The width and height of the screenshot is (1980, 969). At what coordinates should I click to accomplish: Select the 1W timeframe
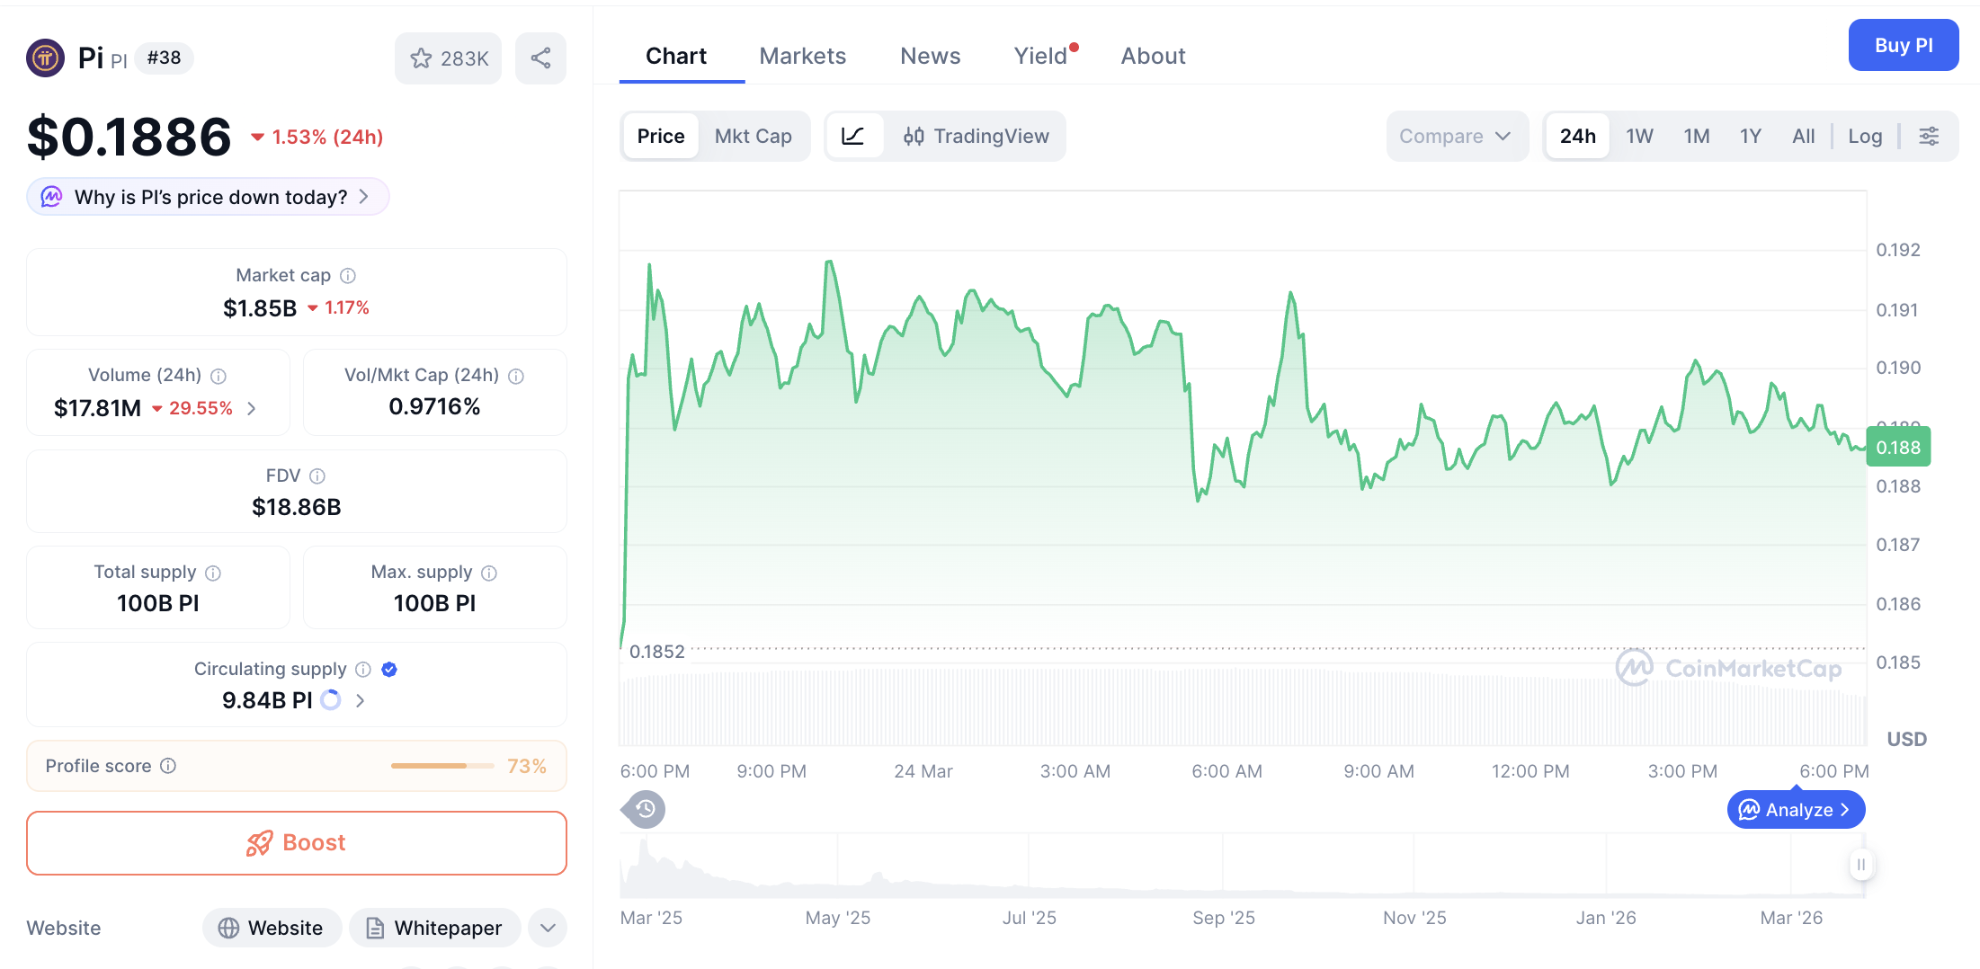[x=1638, y=136]
